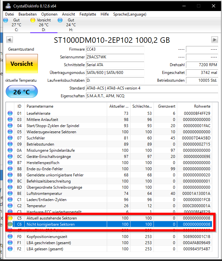
Task: Click status icon for Geräte-Einschaltvorgänge
Action: pos(10,156)
